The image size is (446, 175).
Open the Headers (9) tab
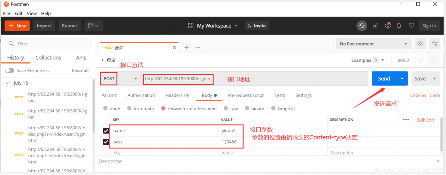click(177, 95)
